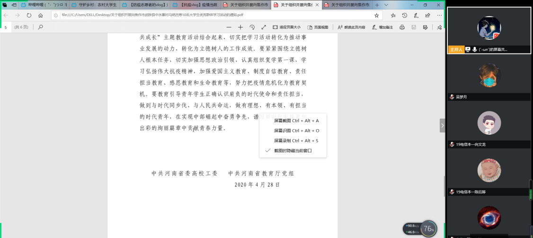Click the PDF search magnifier icon

click(40, 27)
